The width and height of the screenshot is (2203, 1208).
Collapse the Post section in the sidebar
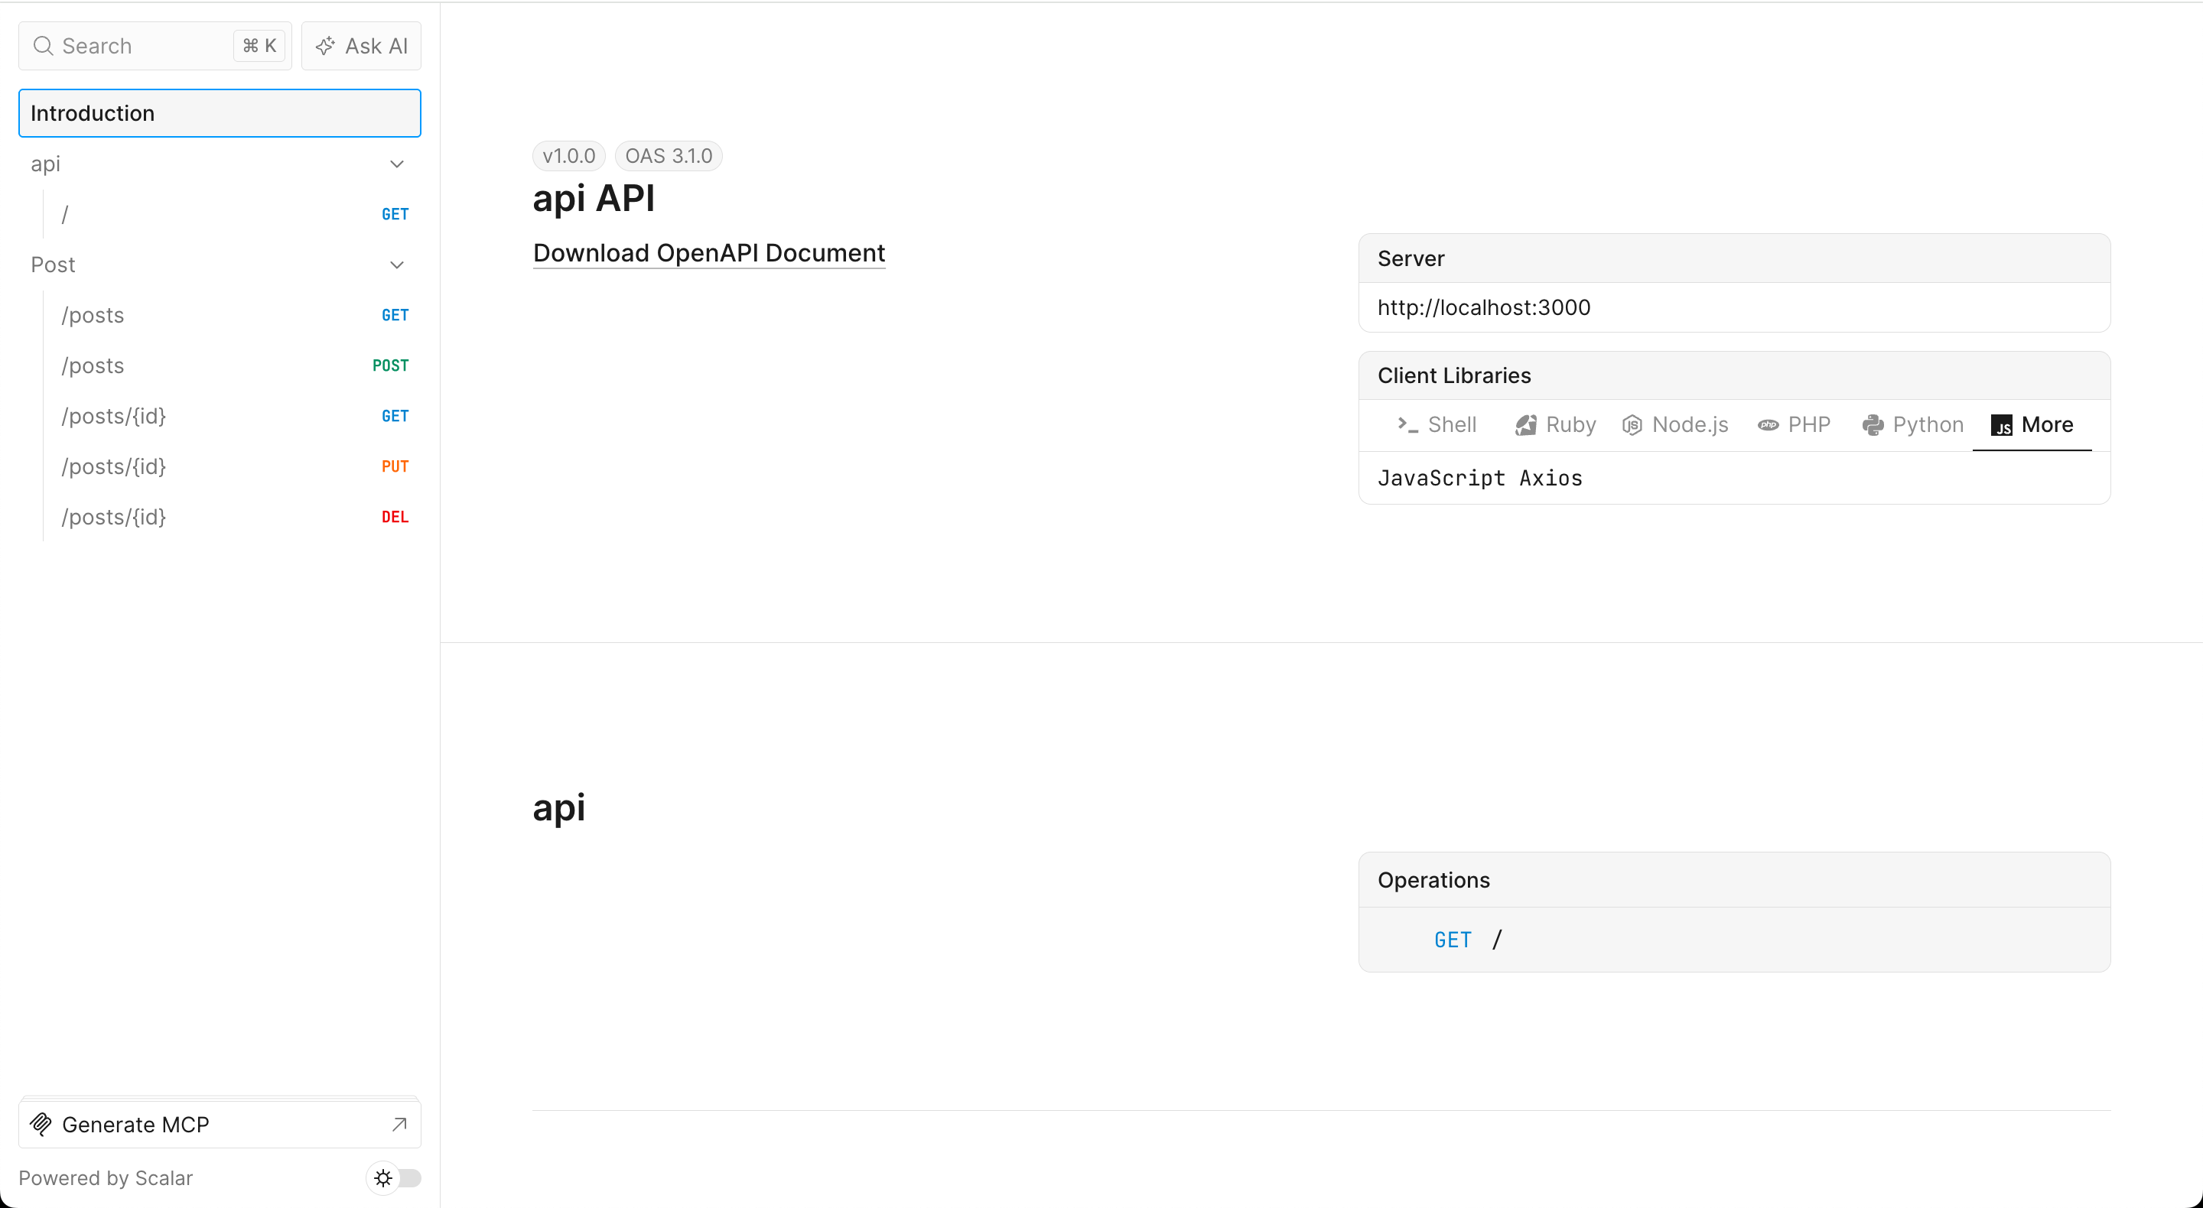[397, 265]
